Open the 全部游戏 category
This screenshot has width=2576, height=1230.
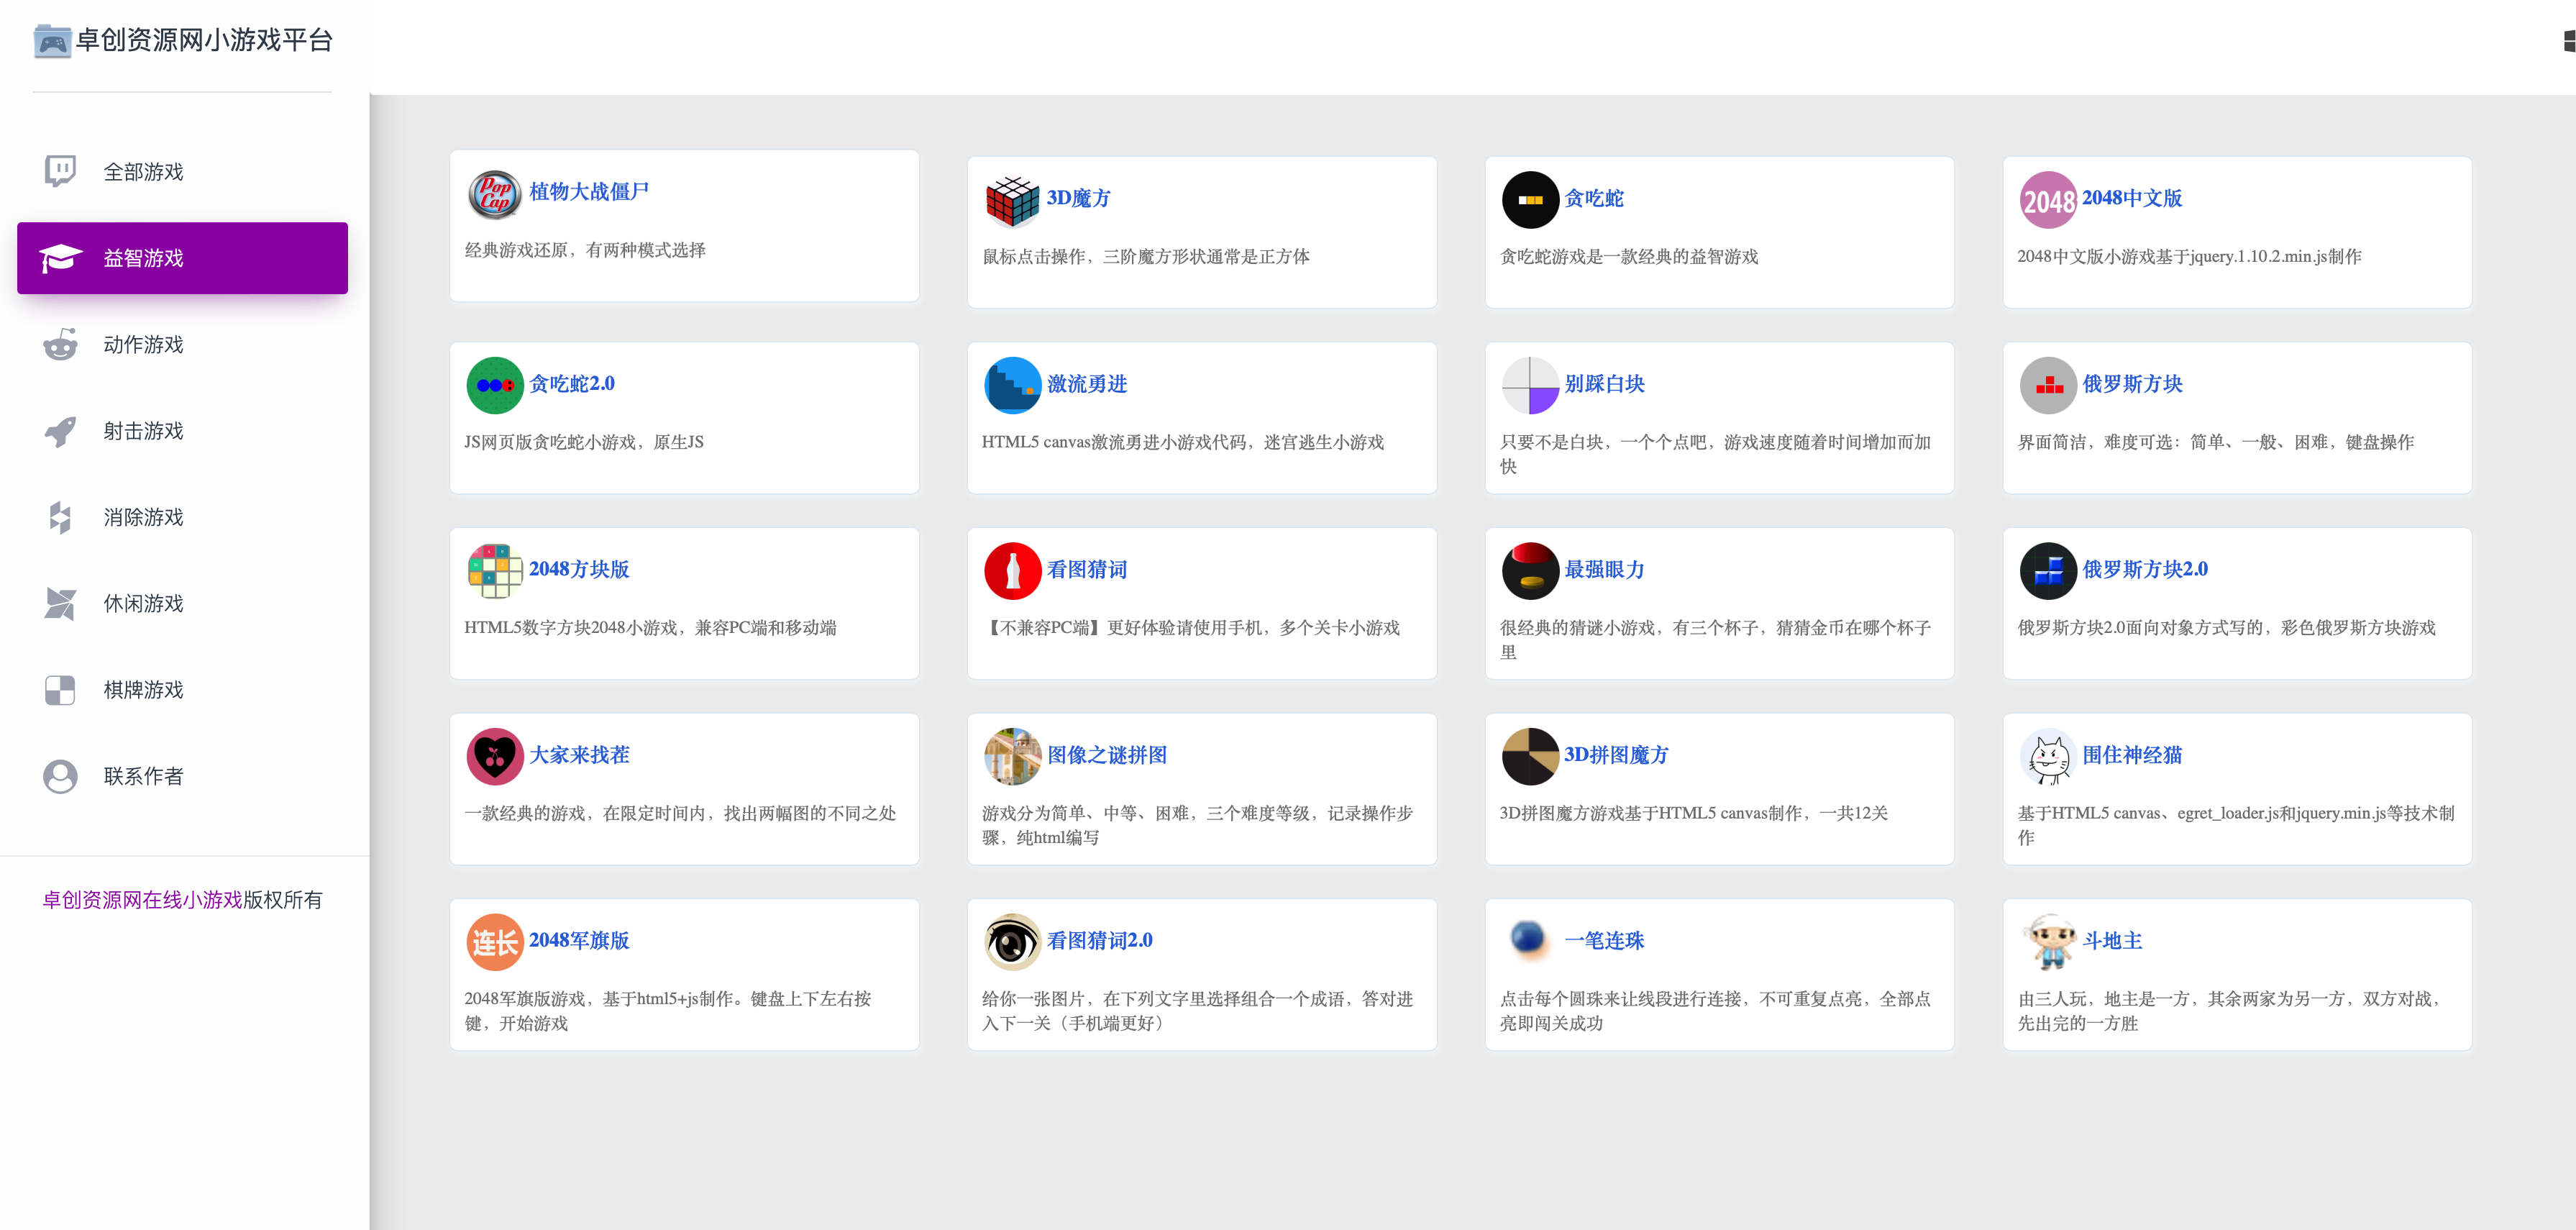coord(182,172)
